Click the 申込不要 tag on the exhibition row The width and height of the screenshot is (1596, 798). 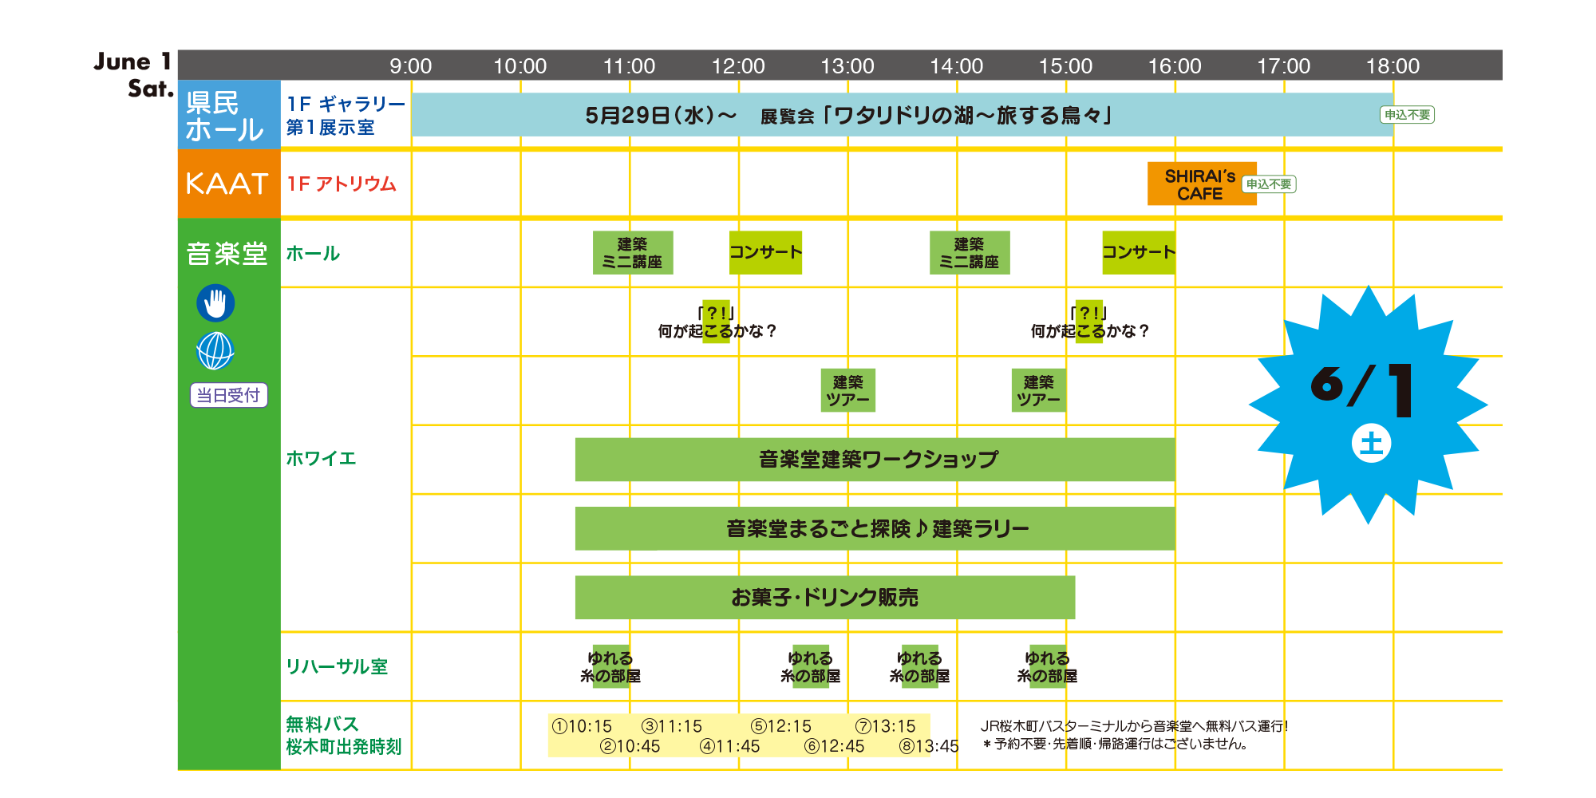[x=1408, y=115]
